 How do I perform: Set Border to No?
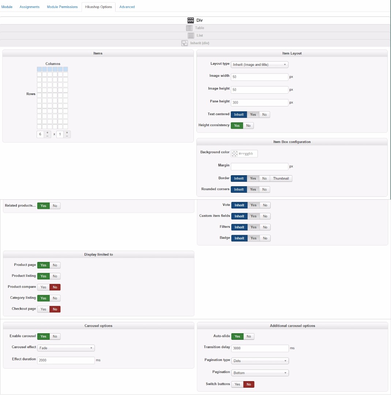264,178
